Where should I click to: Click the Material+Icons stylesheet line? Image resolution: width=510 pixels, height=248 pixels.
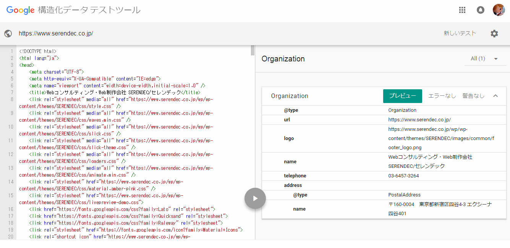[136, 230]
